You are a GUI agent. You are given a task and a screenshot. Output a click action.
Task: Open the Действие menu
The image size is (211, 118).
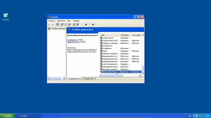point(61,21)
